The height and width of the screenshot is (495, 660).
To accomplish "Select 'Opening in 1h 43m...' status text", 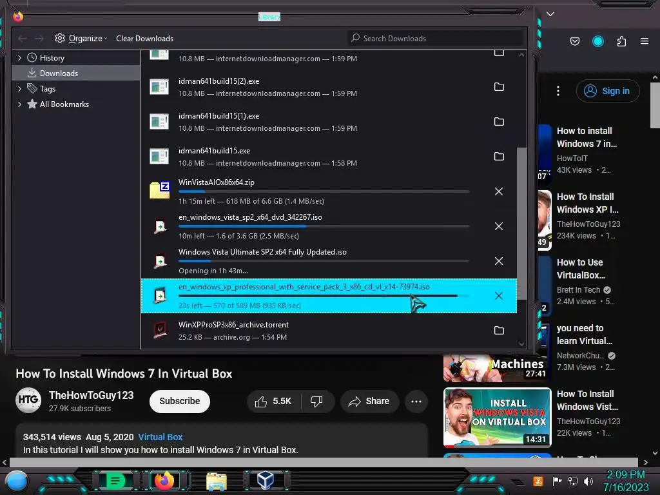I will tap(213, 271).
